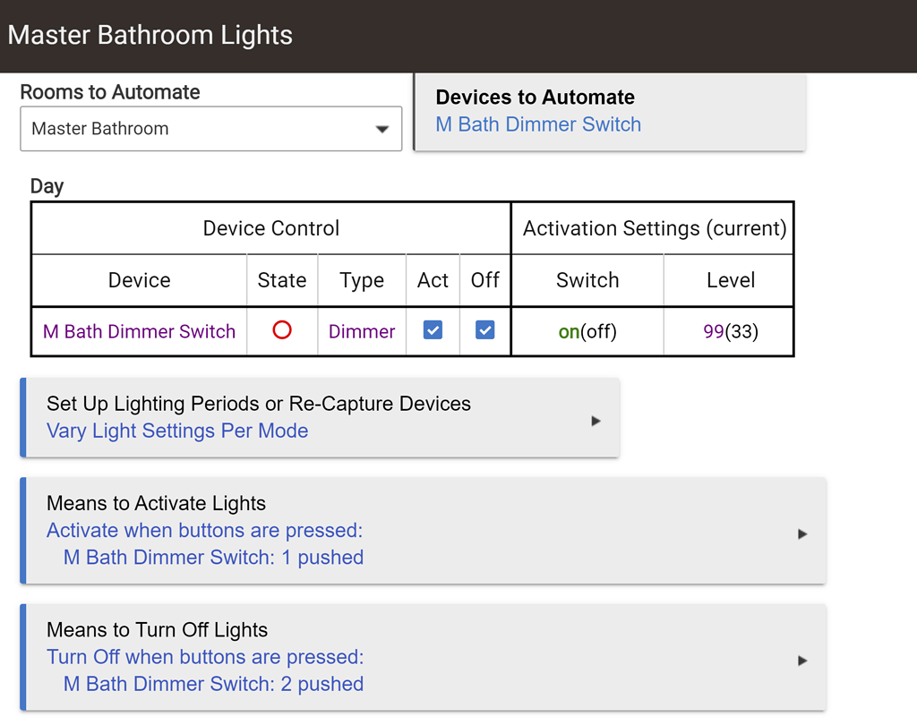The height and width of the screenshot is (725, 917).
Task: Select M Bath Dimmer Switch: 1 pushed
Action: [x=212, y=557]
